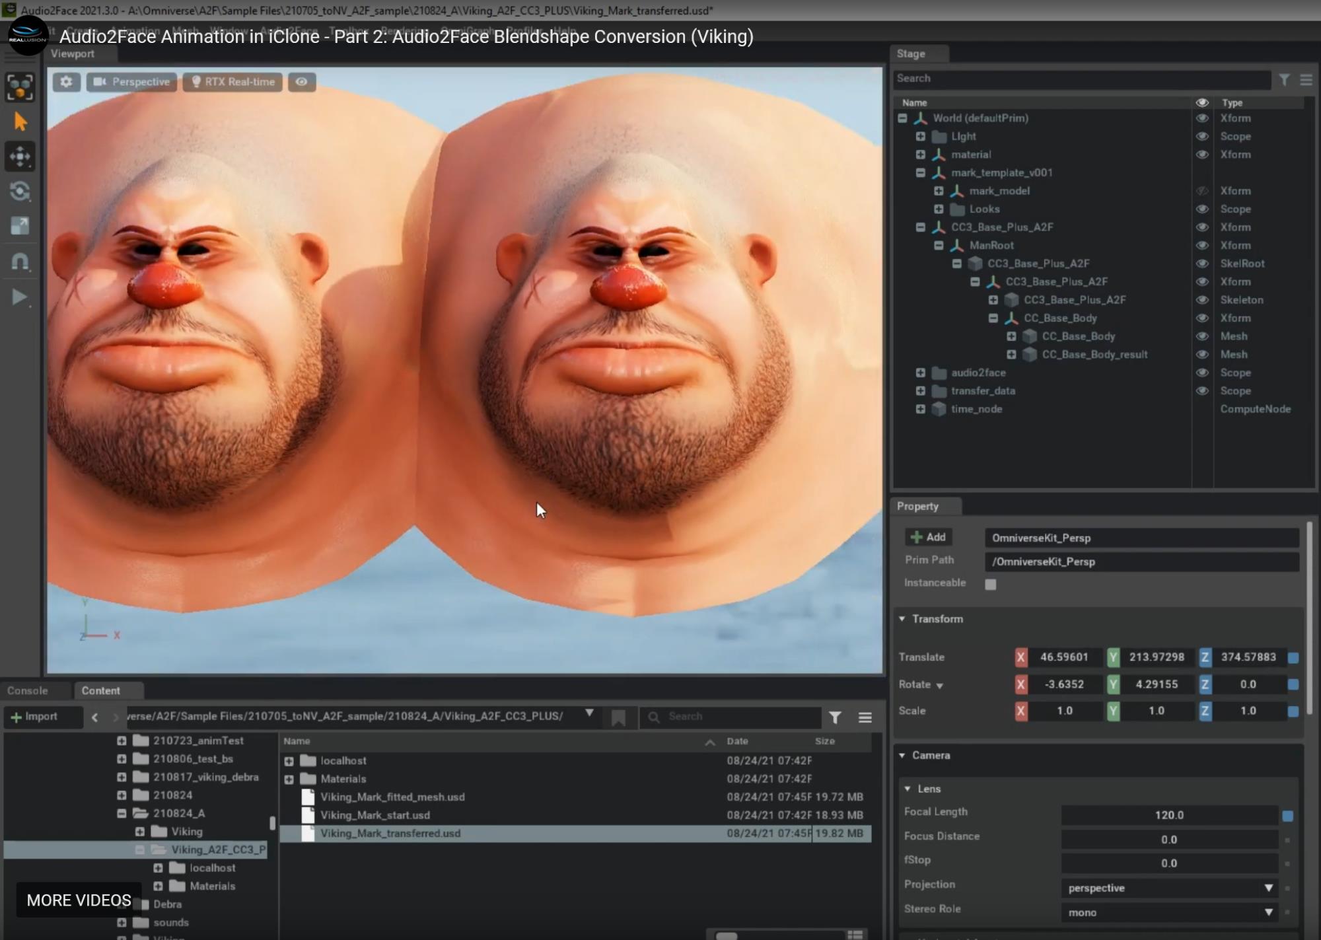Open the Stereo Role dropdown
Screen dimensions: 1321x940
(x=1169, y=912)
